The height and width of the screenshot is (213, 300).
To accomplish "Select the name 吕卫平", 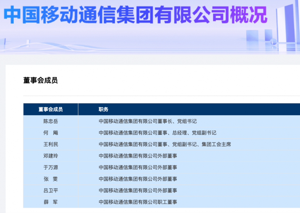I will point(51,191).
